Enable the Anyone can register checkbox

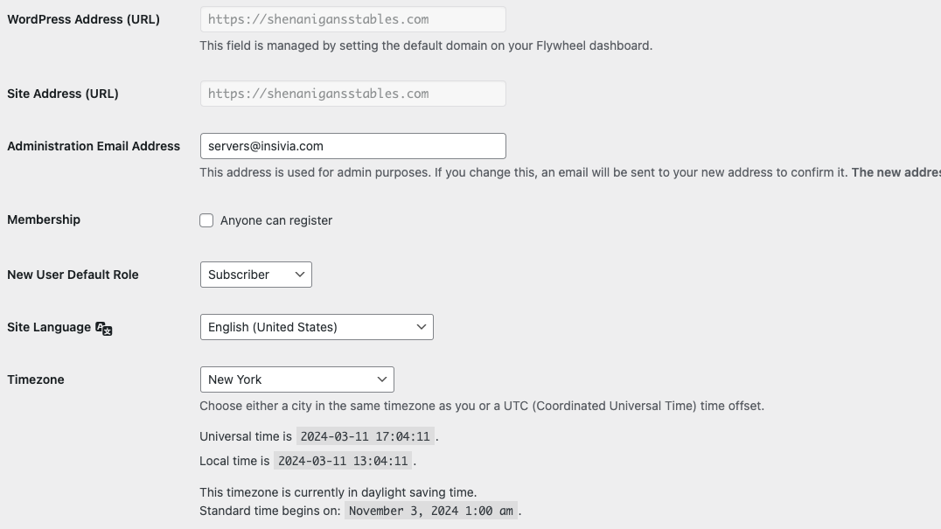point(206,220)
